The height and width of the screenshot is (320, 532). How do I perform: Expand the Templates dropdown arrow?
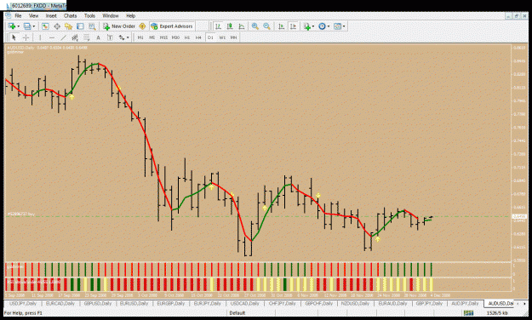click(344, 26)
